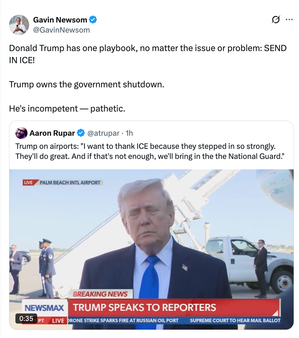Click Aaron Rupar's verified checkmark badge
This screenshot has width=299, height=338.
(x=81, y=133)
